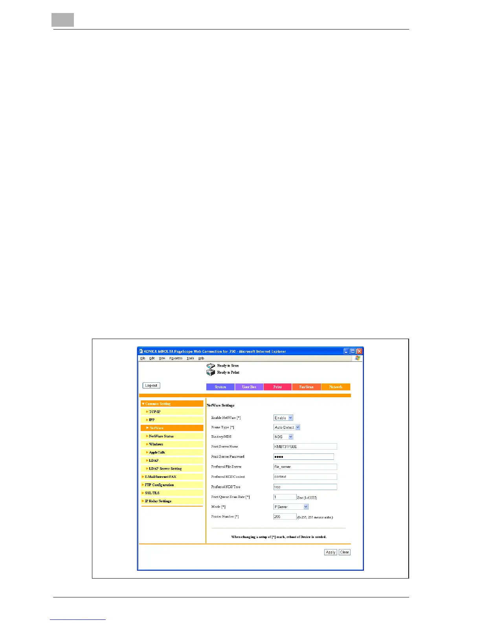The height and width of the screenshot is (623, 481).
Task: Expand the IP Relay Settings section
Action: (172, 501)
